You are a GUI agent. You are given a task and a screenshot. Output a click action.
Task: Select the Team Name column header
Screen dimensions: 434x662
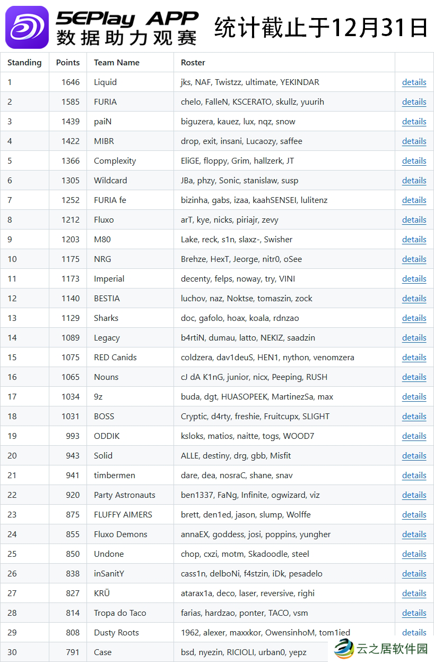117,63
